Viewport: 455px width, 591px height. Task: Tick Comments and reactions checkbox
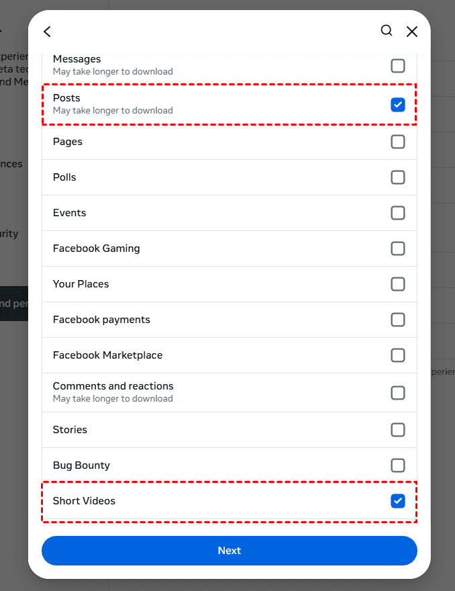(398, 392)
